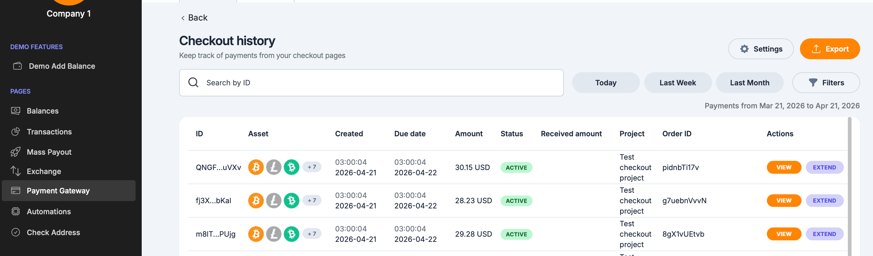Open the Filters dropdown
The image size is (873, 256).
click(x=826, y=83)
